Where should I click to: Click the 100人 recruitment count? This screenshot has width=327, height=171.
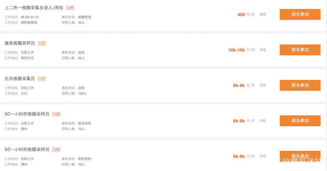pyautogui.click(x=82, y=94)
